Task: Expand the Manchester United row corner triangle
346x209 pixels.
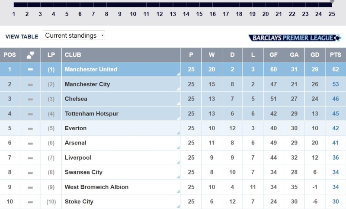Action: (x=178, y=74)
